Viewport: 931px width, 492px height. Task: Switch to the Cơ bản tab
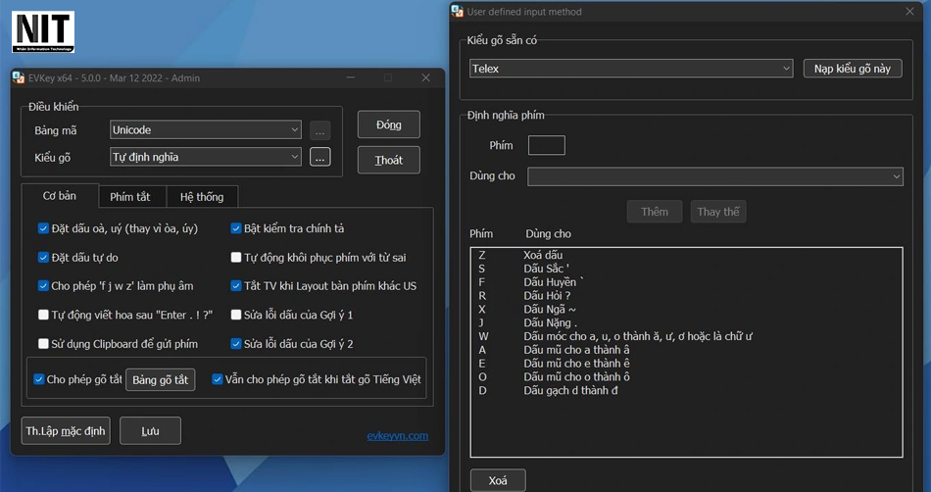pyautogui.click(x=60, y=196)
